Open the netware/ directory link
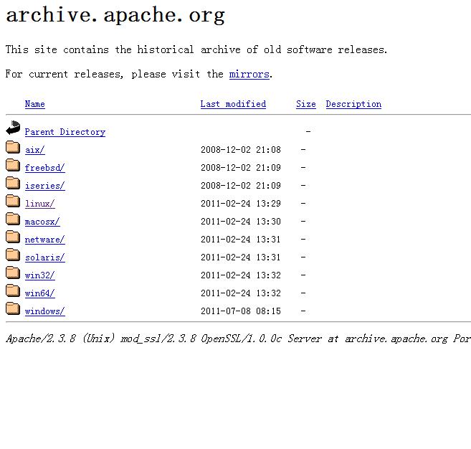This screenshot has height=449, width=471. (x=44, y=240)
